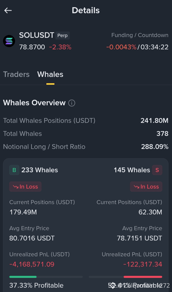Image resolution: width=172 pixels, height=292 pixels.
Task: Tap the long unrealized PnL -4,168,571.09
Action: (x=32, y=264)
